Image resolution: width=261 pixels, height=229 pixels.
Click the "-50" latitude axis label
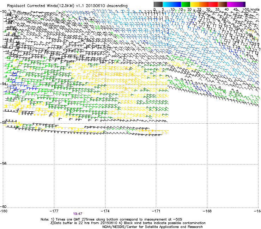(3, 12)
